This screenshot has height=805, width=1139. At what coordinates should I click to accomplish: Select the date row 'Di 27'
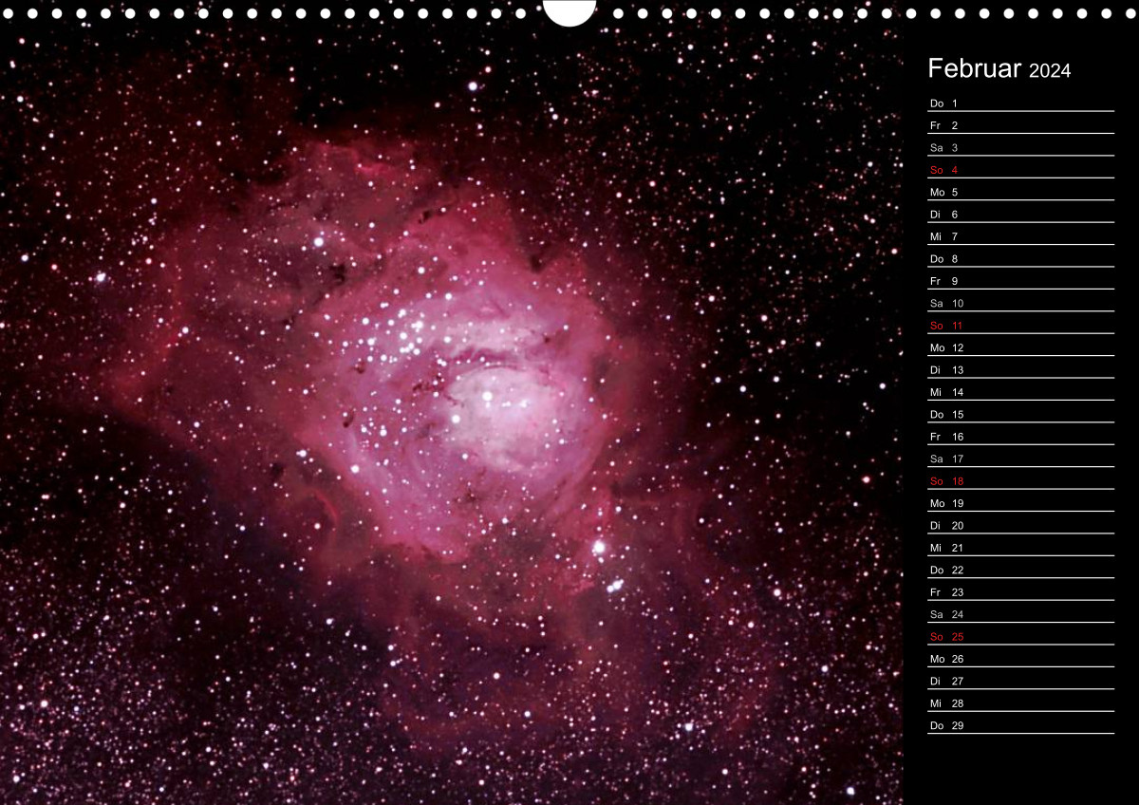click(x=1020, y=679)
